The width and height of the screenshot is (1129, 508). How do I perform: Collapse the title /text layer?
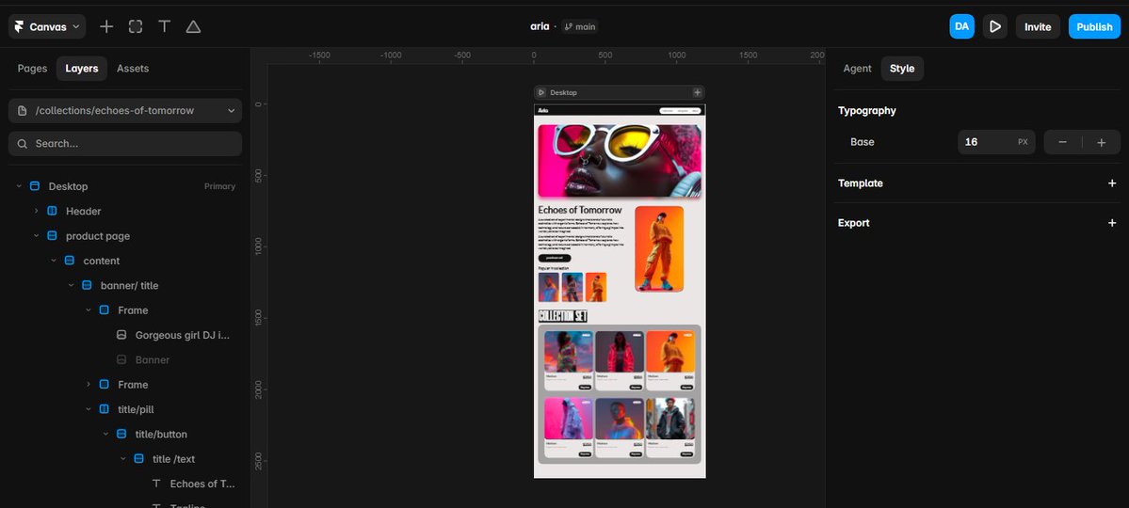click(122, 459)
